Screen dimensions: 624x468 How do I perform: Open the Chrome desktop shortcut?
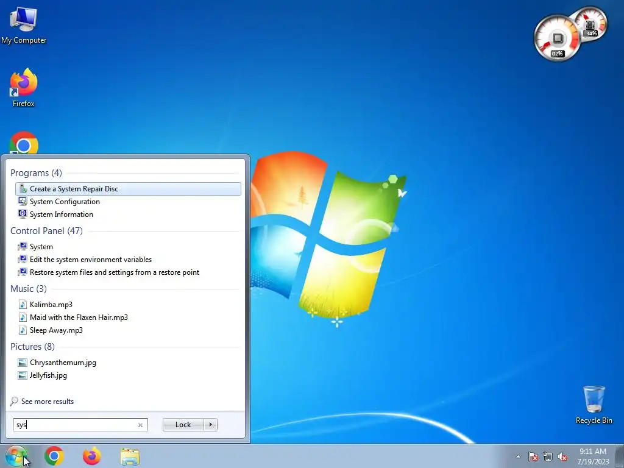(x=24, y=143)
